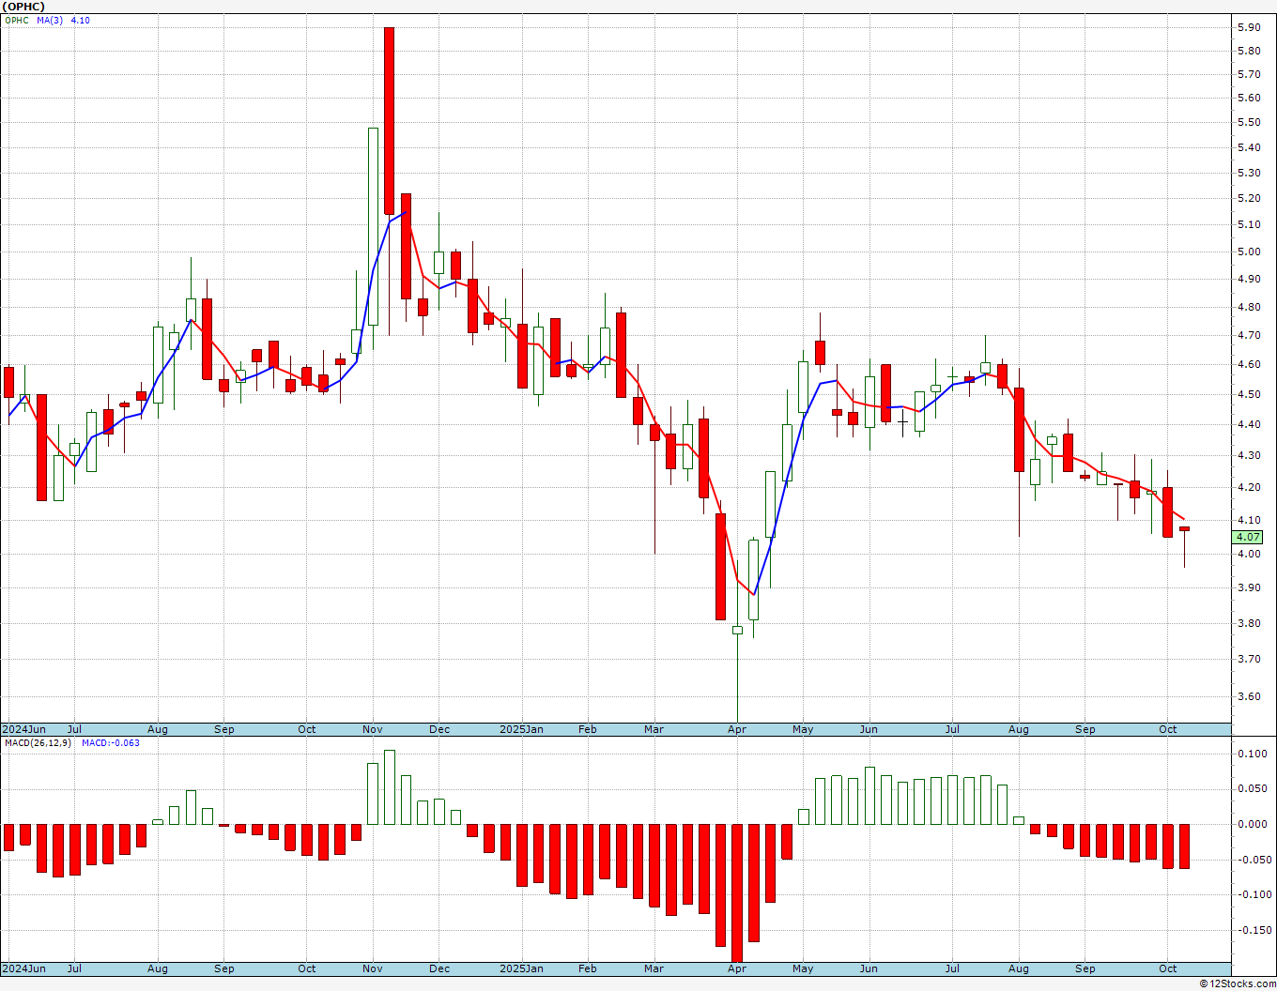Click May on the price chart date axis
This screenshot has height=991, width=1277.
point(803,729)
